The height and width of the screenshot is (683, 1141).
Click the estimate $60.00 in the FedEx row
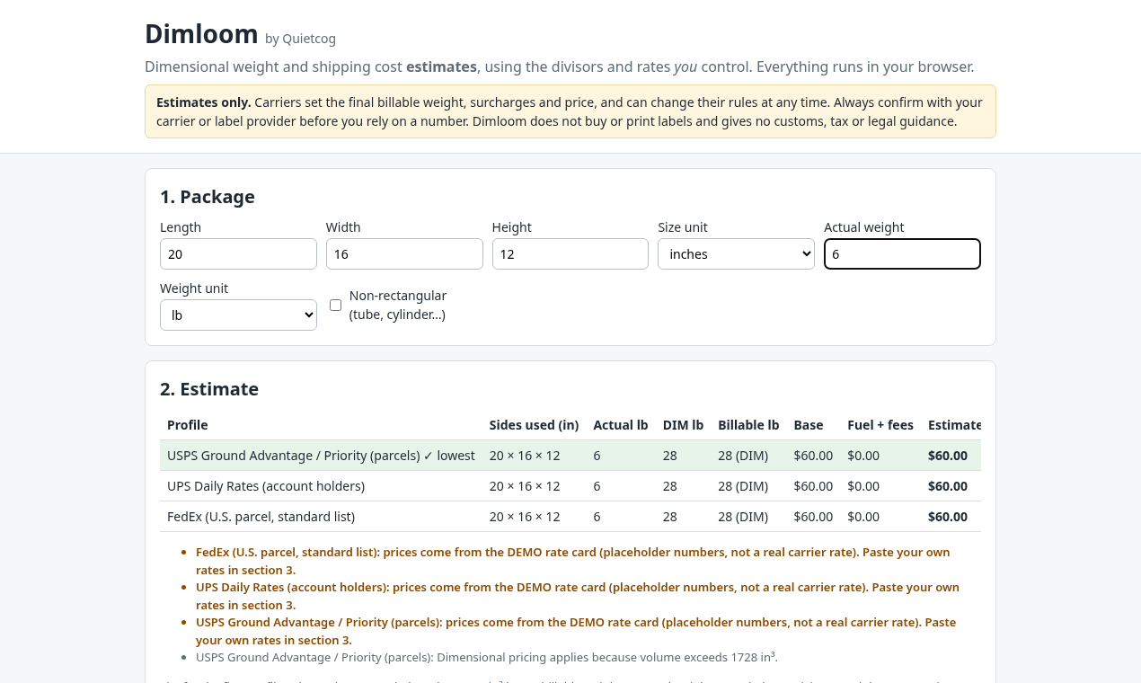pyautogui.click(x=948, y=517)
